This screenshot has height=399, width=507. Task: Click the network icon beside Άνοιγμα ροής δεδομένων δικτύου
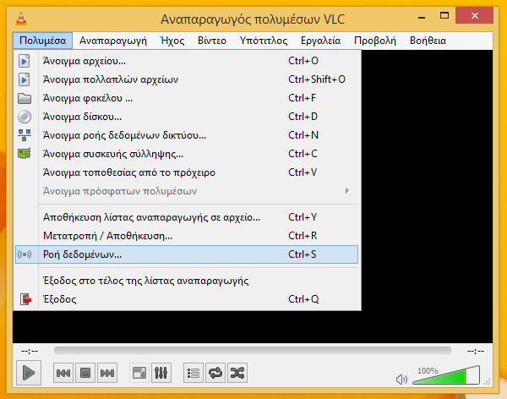[x=25, y=135]
